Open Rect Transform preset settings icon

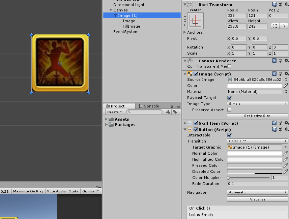click(x=280, y=4)
